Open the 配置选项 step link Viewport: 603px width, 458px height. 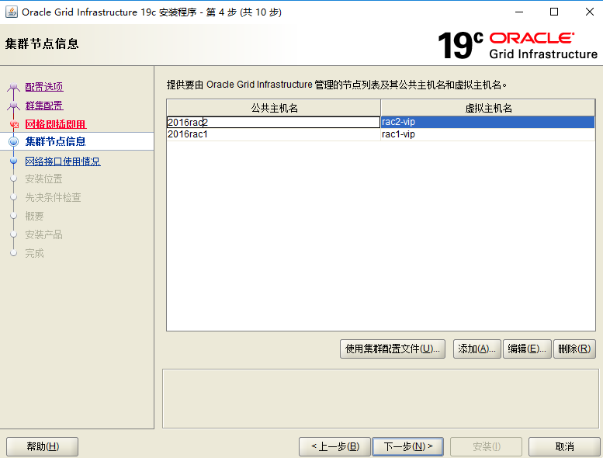[x=44, y=87]
